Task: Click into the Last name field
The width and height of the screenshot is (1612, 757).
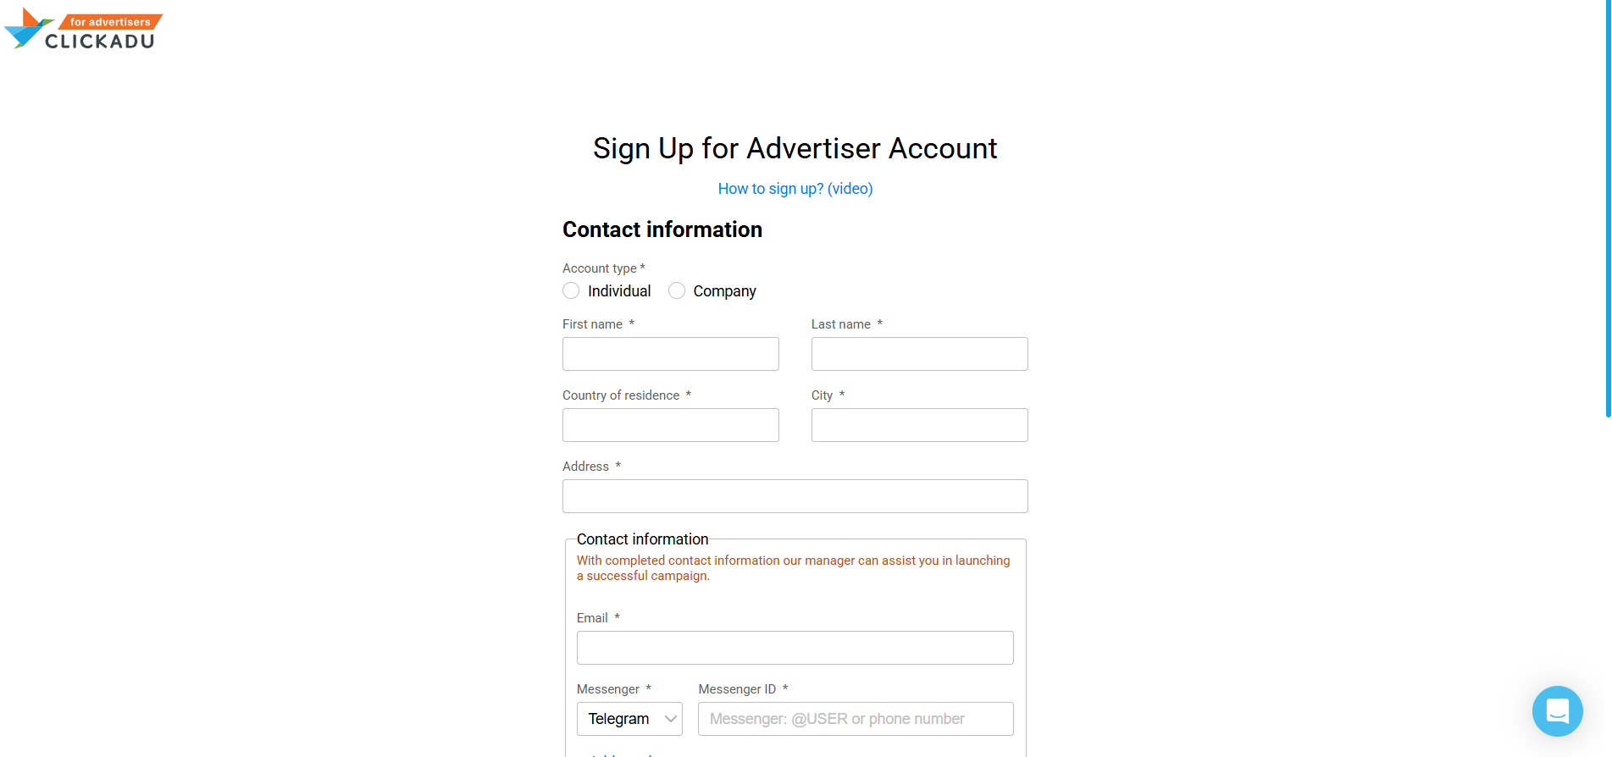Action: pos(919,354)
